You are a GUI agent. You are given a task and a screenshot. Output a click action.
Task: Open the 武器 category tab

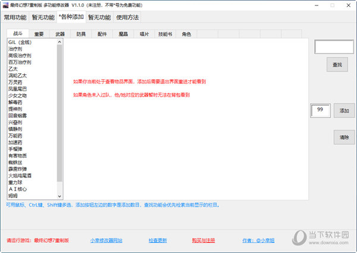tap(60, 34)
